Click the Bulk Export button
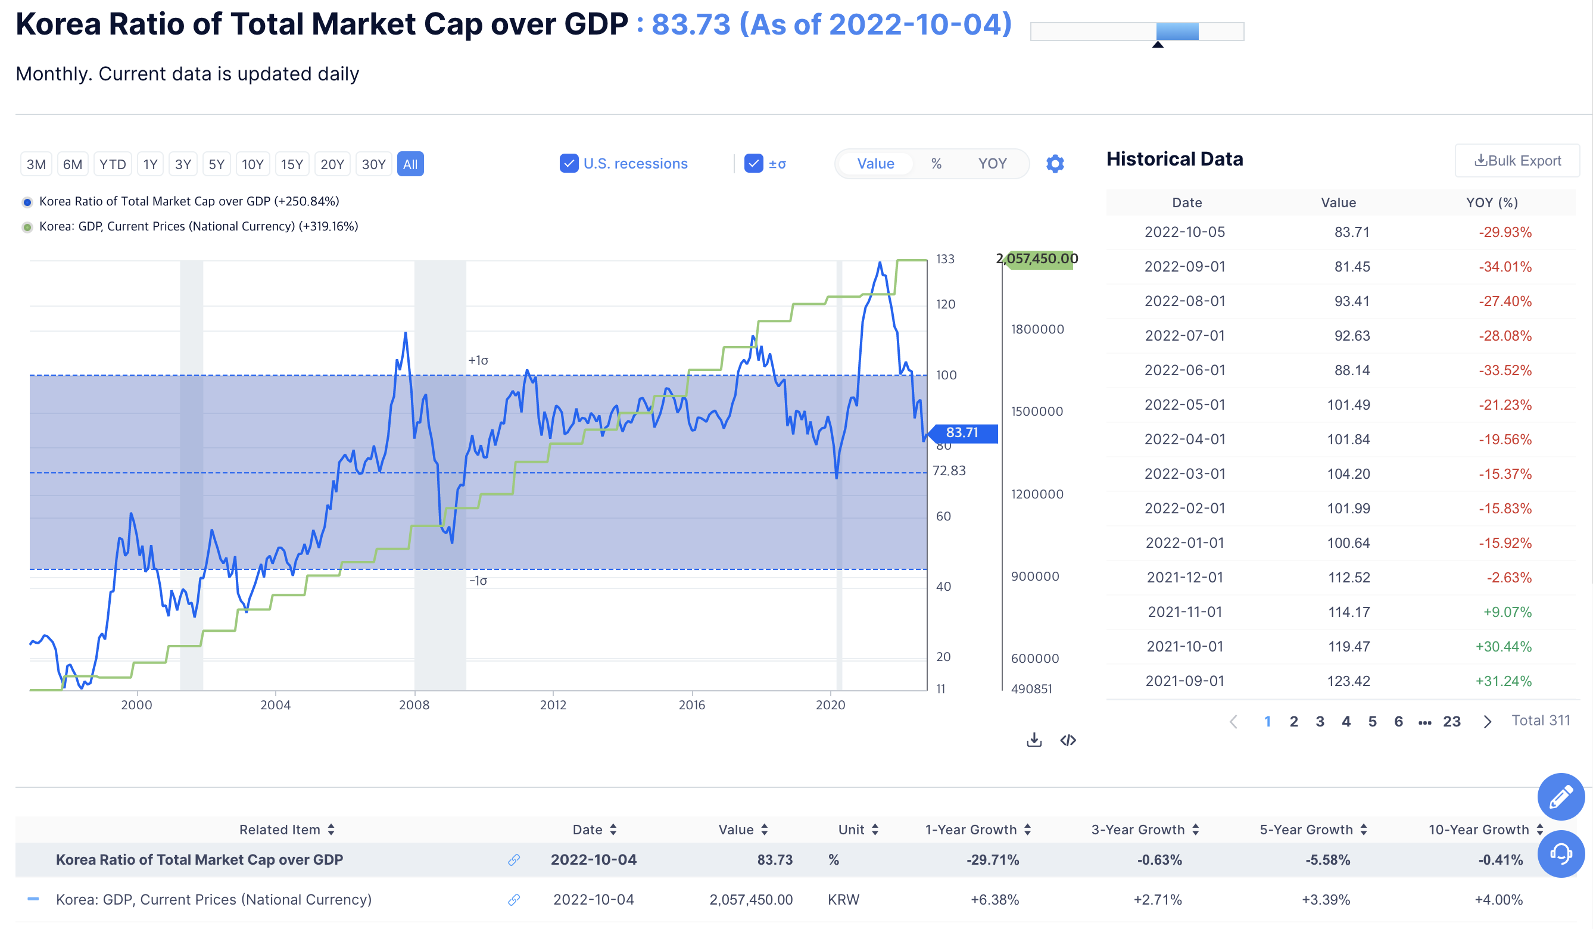 1517,161
